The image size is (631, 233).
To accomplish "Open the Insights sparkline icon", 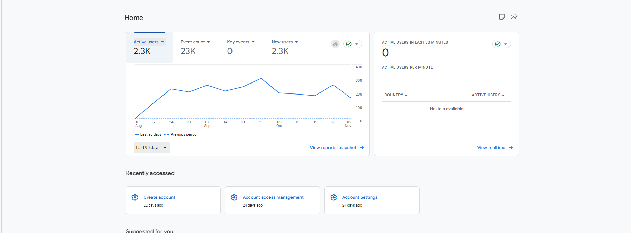I will click(514, 17).
